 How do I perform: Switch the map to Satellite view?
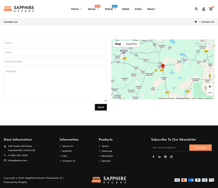click(x=131, y=44)
